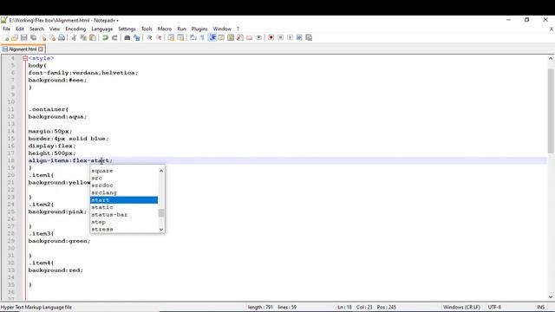Viewport: 555px width, 312px height.
Task: Stop macro recording icon
Action: pyautogui.click(x=280, y=37)
